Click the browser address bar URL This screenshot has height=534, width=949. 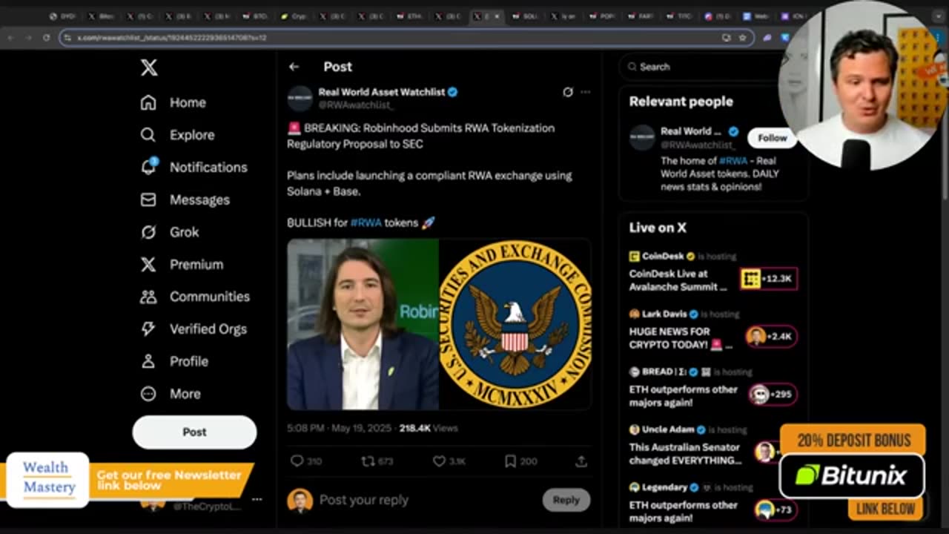172,38
